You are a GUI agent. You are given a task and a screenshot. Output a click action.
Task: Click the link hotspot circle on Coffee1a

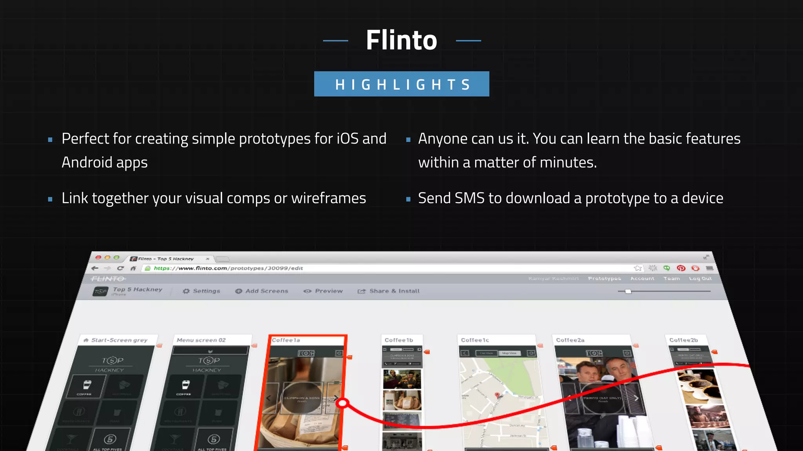(343, 403)
